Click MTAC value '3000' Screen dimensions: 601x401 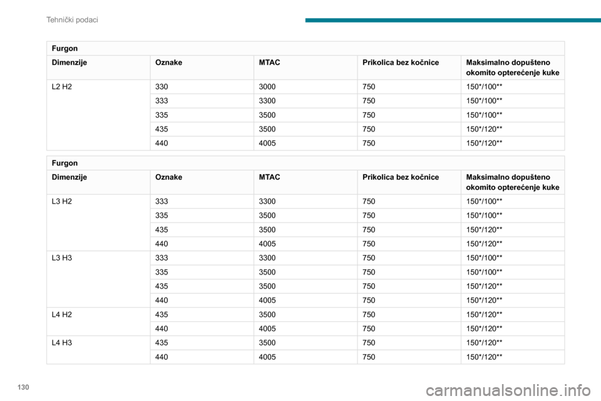coord(267,86)
